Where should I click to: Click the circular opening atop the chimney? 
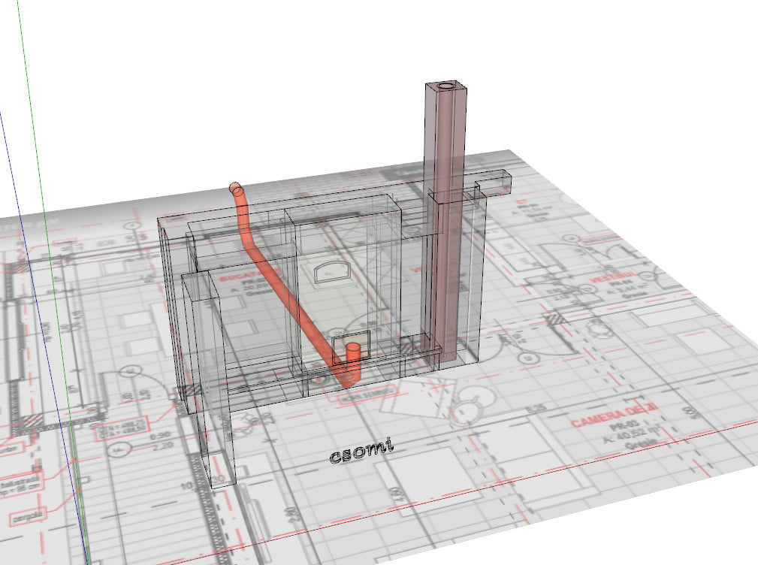(446, 86)
